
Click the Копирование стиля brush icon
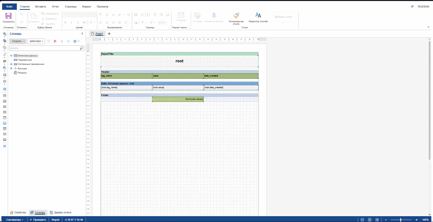click(x=236, y=17)
